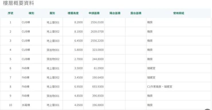Viewport: 212px width, 110px height.
Task: Click FAB棟 in row 6
Action: click(25, 68)
